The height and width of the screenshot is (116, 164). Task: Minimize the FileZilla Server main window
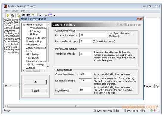point(144,7)
